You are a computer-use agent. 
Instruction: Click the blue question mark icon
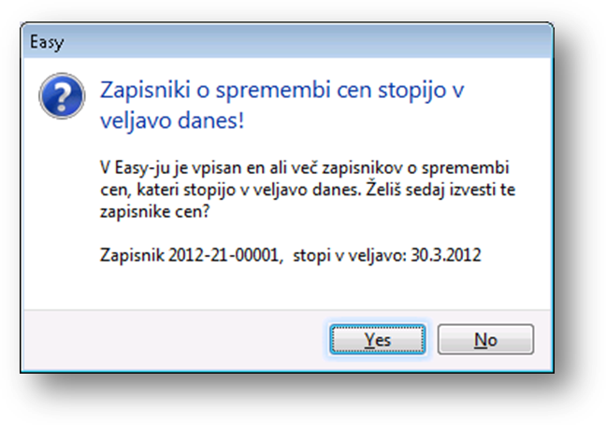[62, 95]
